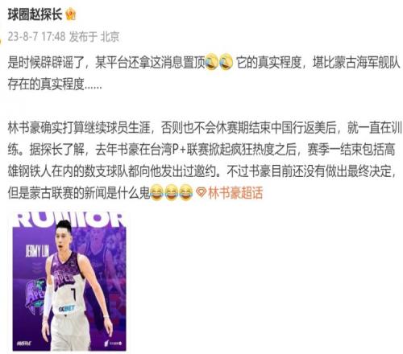The image size is (403, 354).
Task: Click the white logo at the poster's bottom-right
Action: (113, 343)
